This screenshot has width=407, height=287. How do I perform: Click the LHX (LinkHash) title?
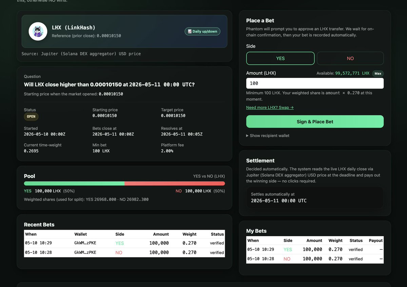[x=74, y=27]
